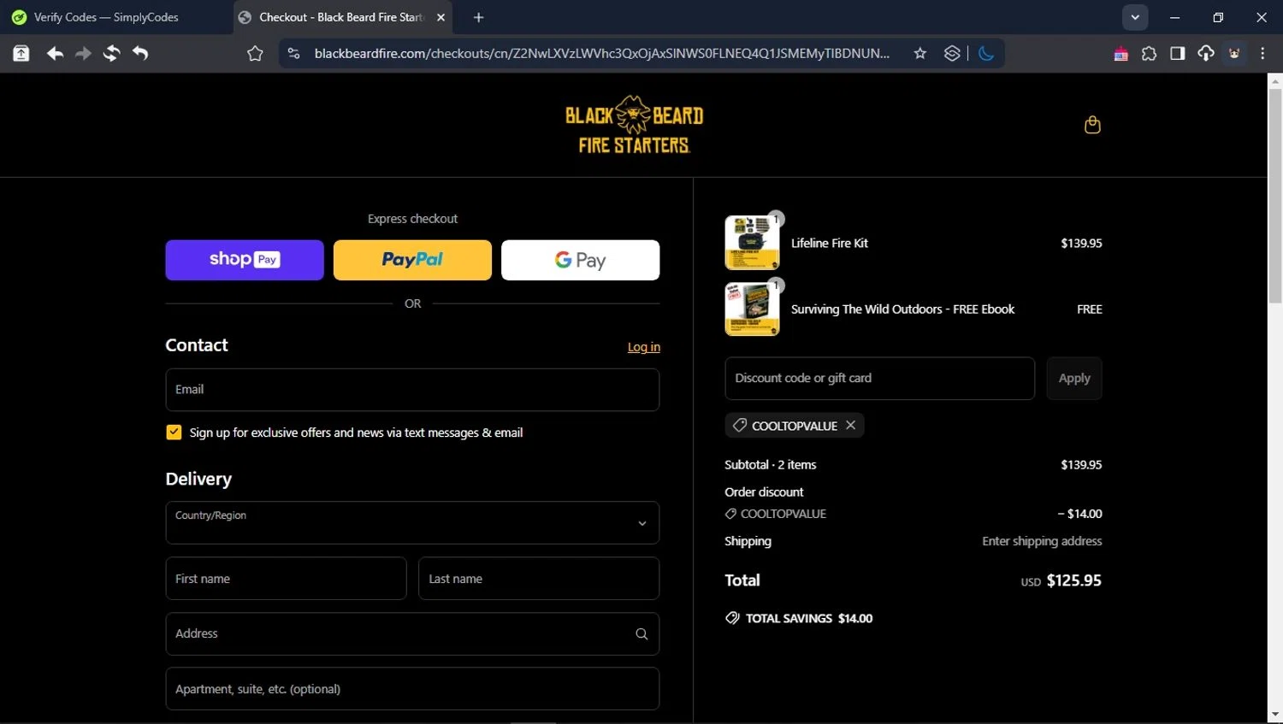Uncheck the sign up for exclusive offers checkbox
The width and height of the screenshot is (1283, 724).
174,433
